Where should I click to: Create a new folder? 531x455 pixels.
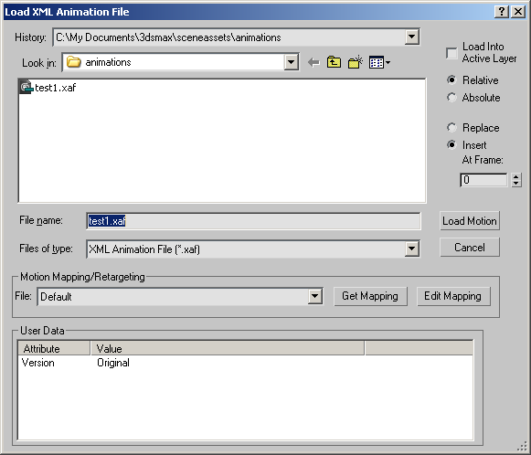coord(356,62)
